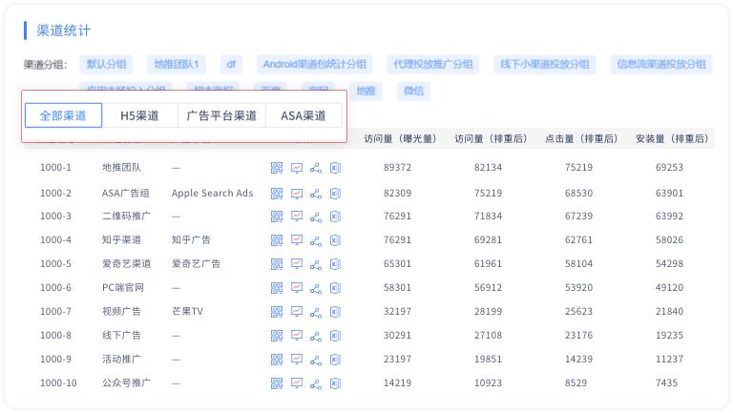
Task: Export Excel for channel 1000-5
Action: coord(335,264)
